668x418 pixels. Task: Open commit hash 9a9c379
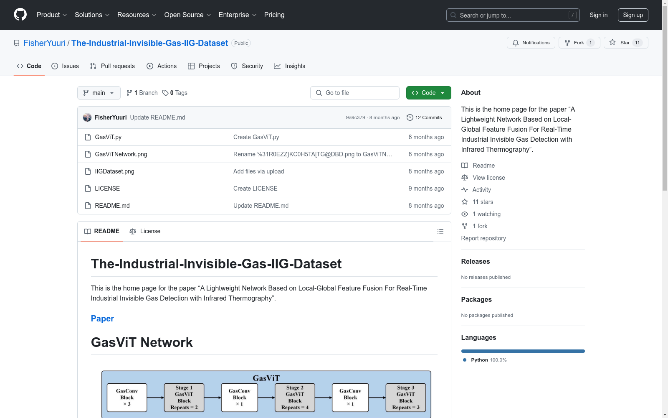[355, 117]
